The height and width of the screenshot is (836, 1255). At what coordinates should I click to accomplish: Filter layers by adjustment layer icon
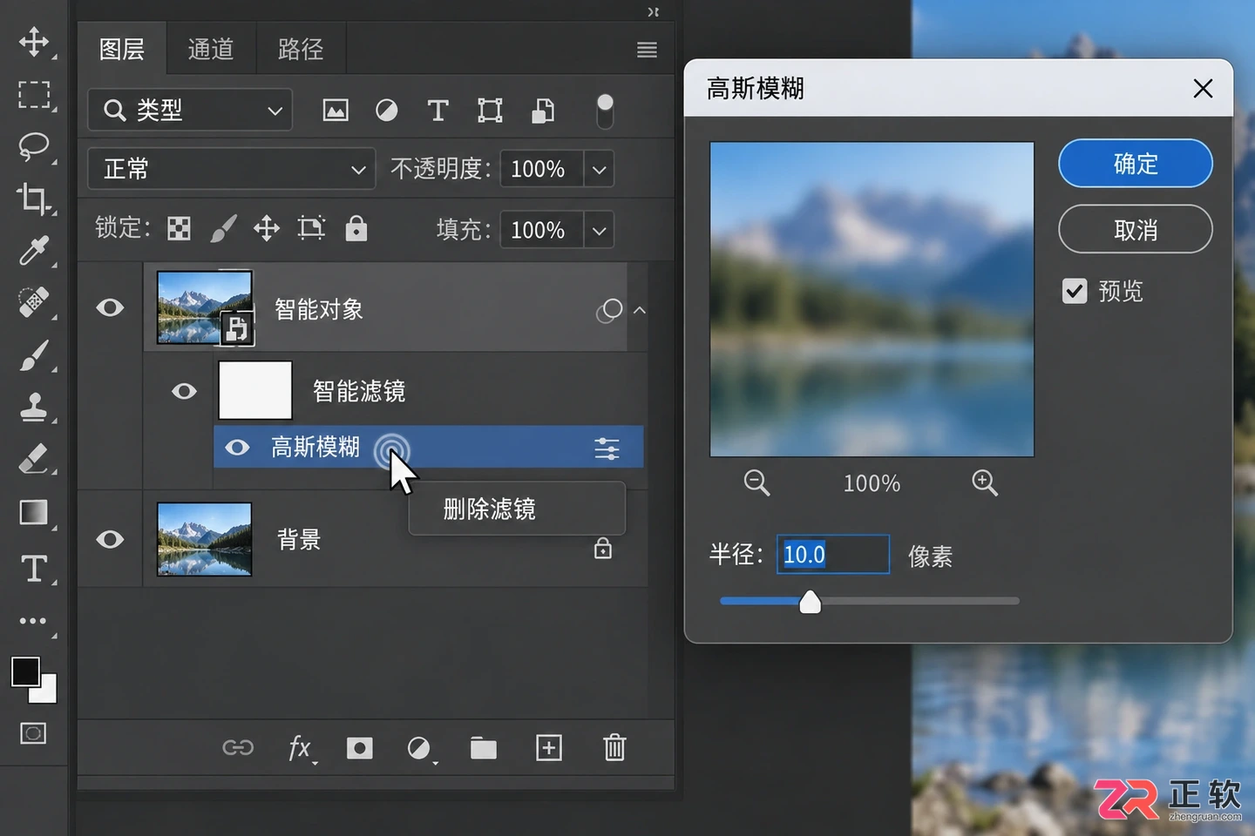point(387,111)
